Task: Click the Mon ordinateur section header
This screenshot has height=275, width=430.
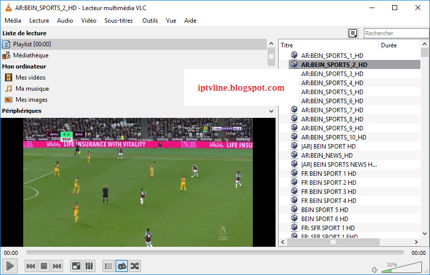Action: pyautogui.click(x=24, y=66)
